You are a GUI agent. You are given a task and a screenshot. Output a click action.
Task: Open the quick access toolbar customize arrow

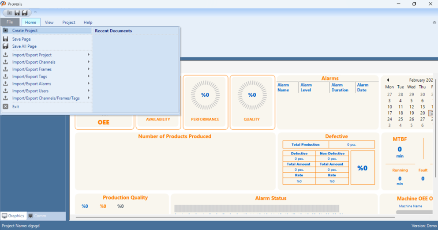(x=35, y=12)
